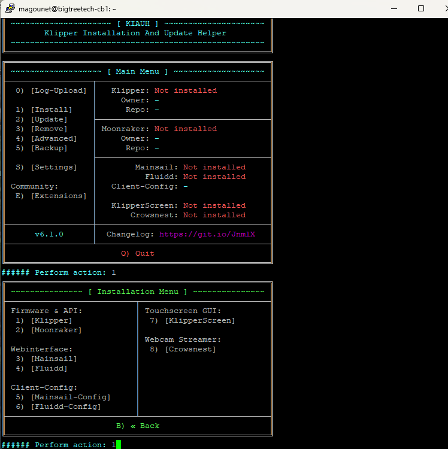Click the B) « Back option
The height and width of the screenshot is (449, 448).
tap(138, 426)
